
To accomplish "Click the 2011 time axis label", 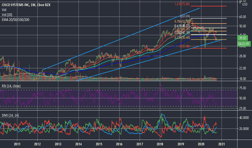I will pyautogui.click(x=17, y=144).
